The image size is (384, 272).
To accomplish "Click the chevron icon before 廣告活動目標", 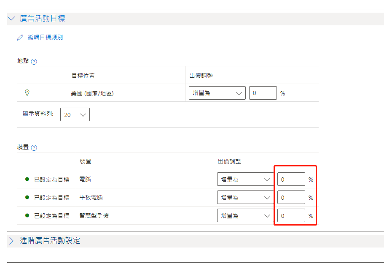I will pos(11,18).
